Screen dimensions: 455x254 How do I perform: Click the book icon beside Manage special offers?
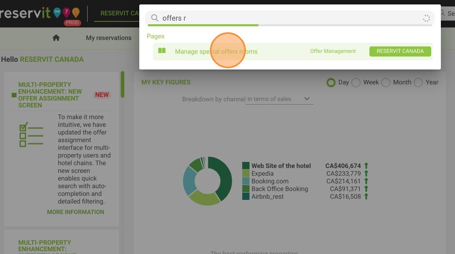click(x=161, y=51)
